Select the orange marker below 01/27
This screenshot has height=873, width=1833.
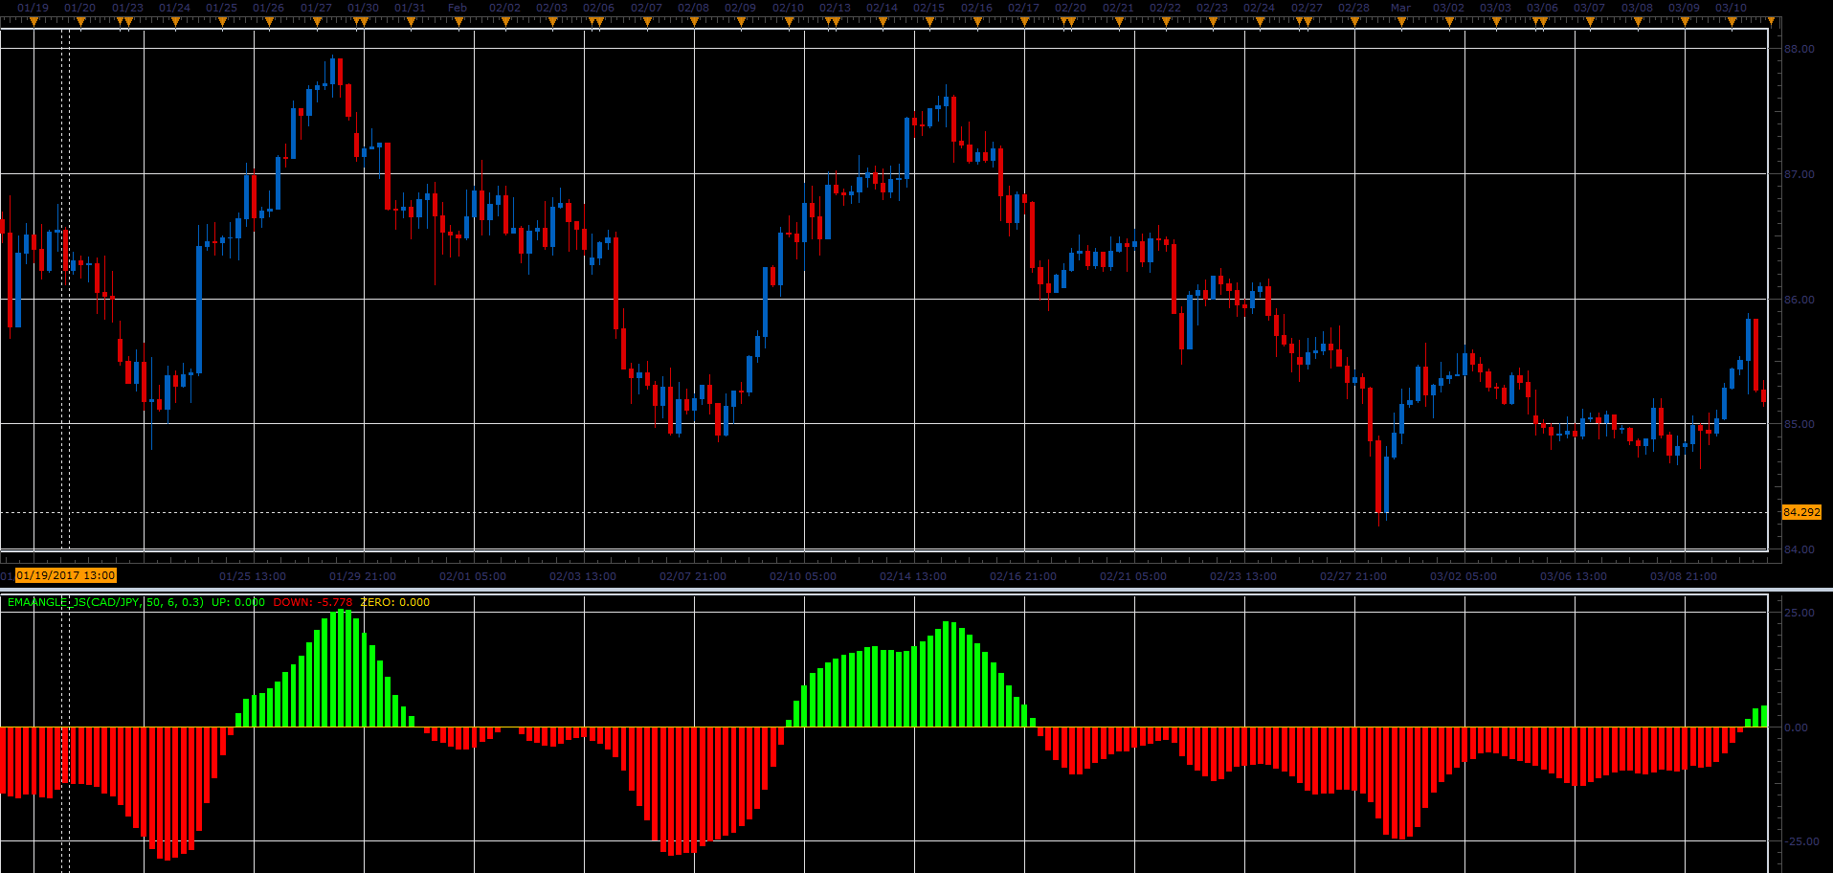[x=316, y=21]
